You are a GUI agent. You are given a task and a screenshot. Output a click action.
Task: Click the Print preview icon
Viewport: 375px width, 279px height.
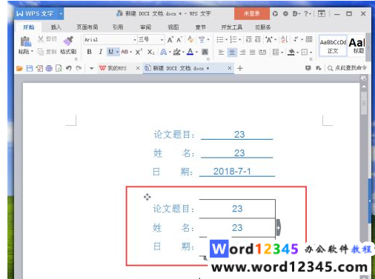pyautogui.click(x=59, y=68)
